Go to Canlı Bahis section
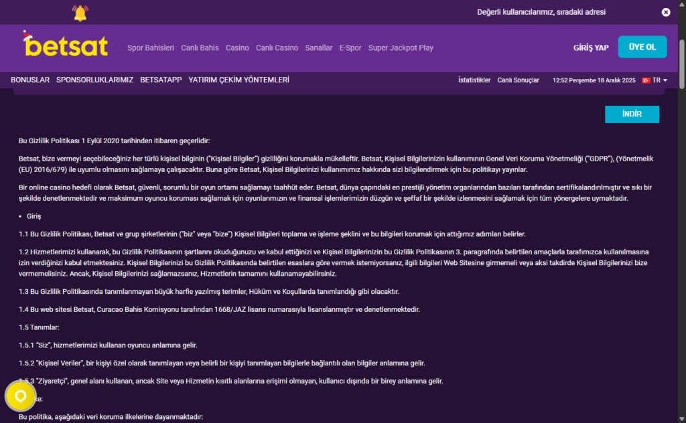The width and height of the screenshot is (686, 423). [x=200, y=48]
